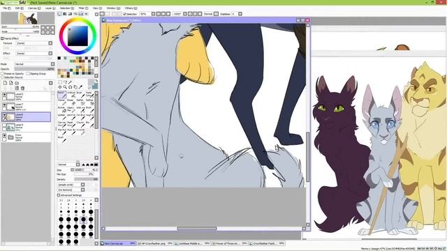Image resolution: width=447 pixels, height=251 pixels.
Task: Open the Window menu
Action: pos(113,8)
